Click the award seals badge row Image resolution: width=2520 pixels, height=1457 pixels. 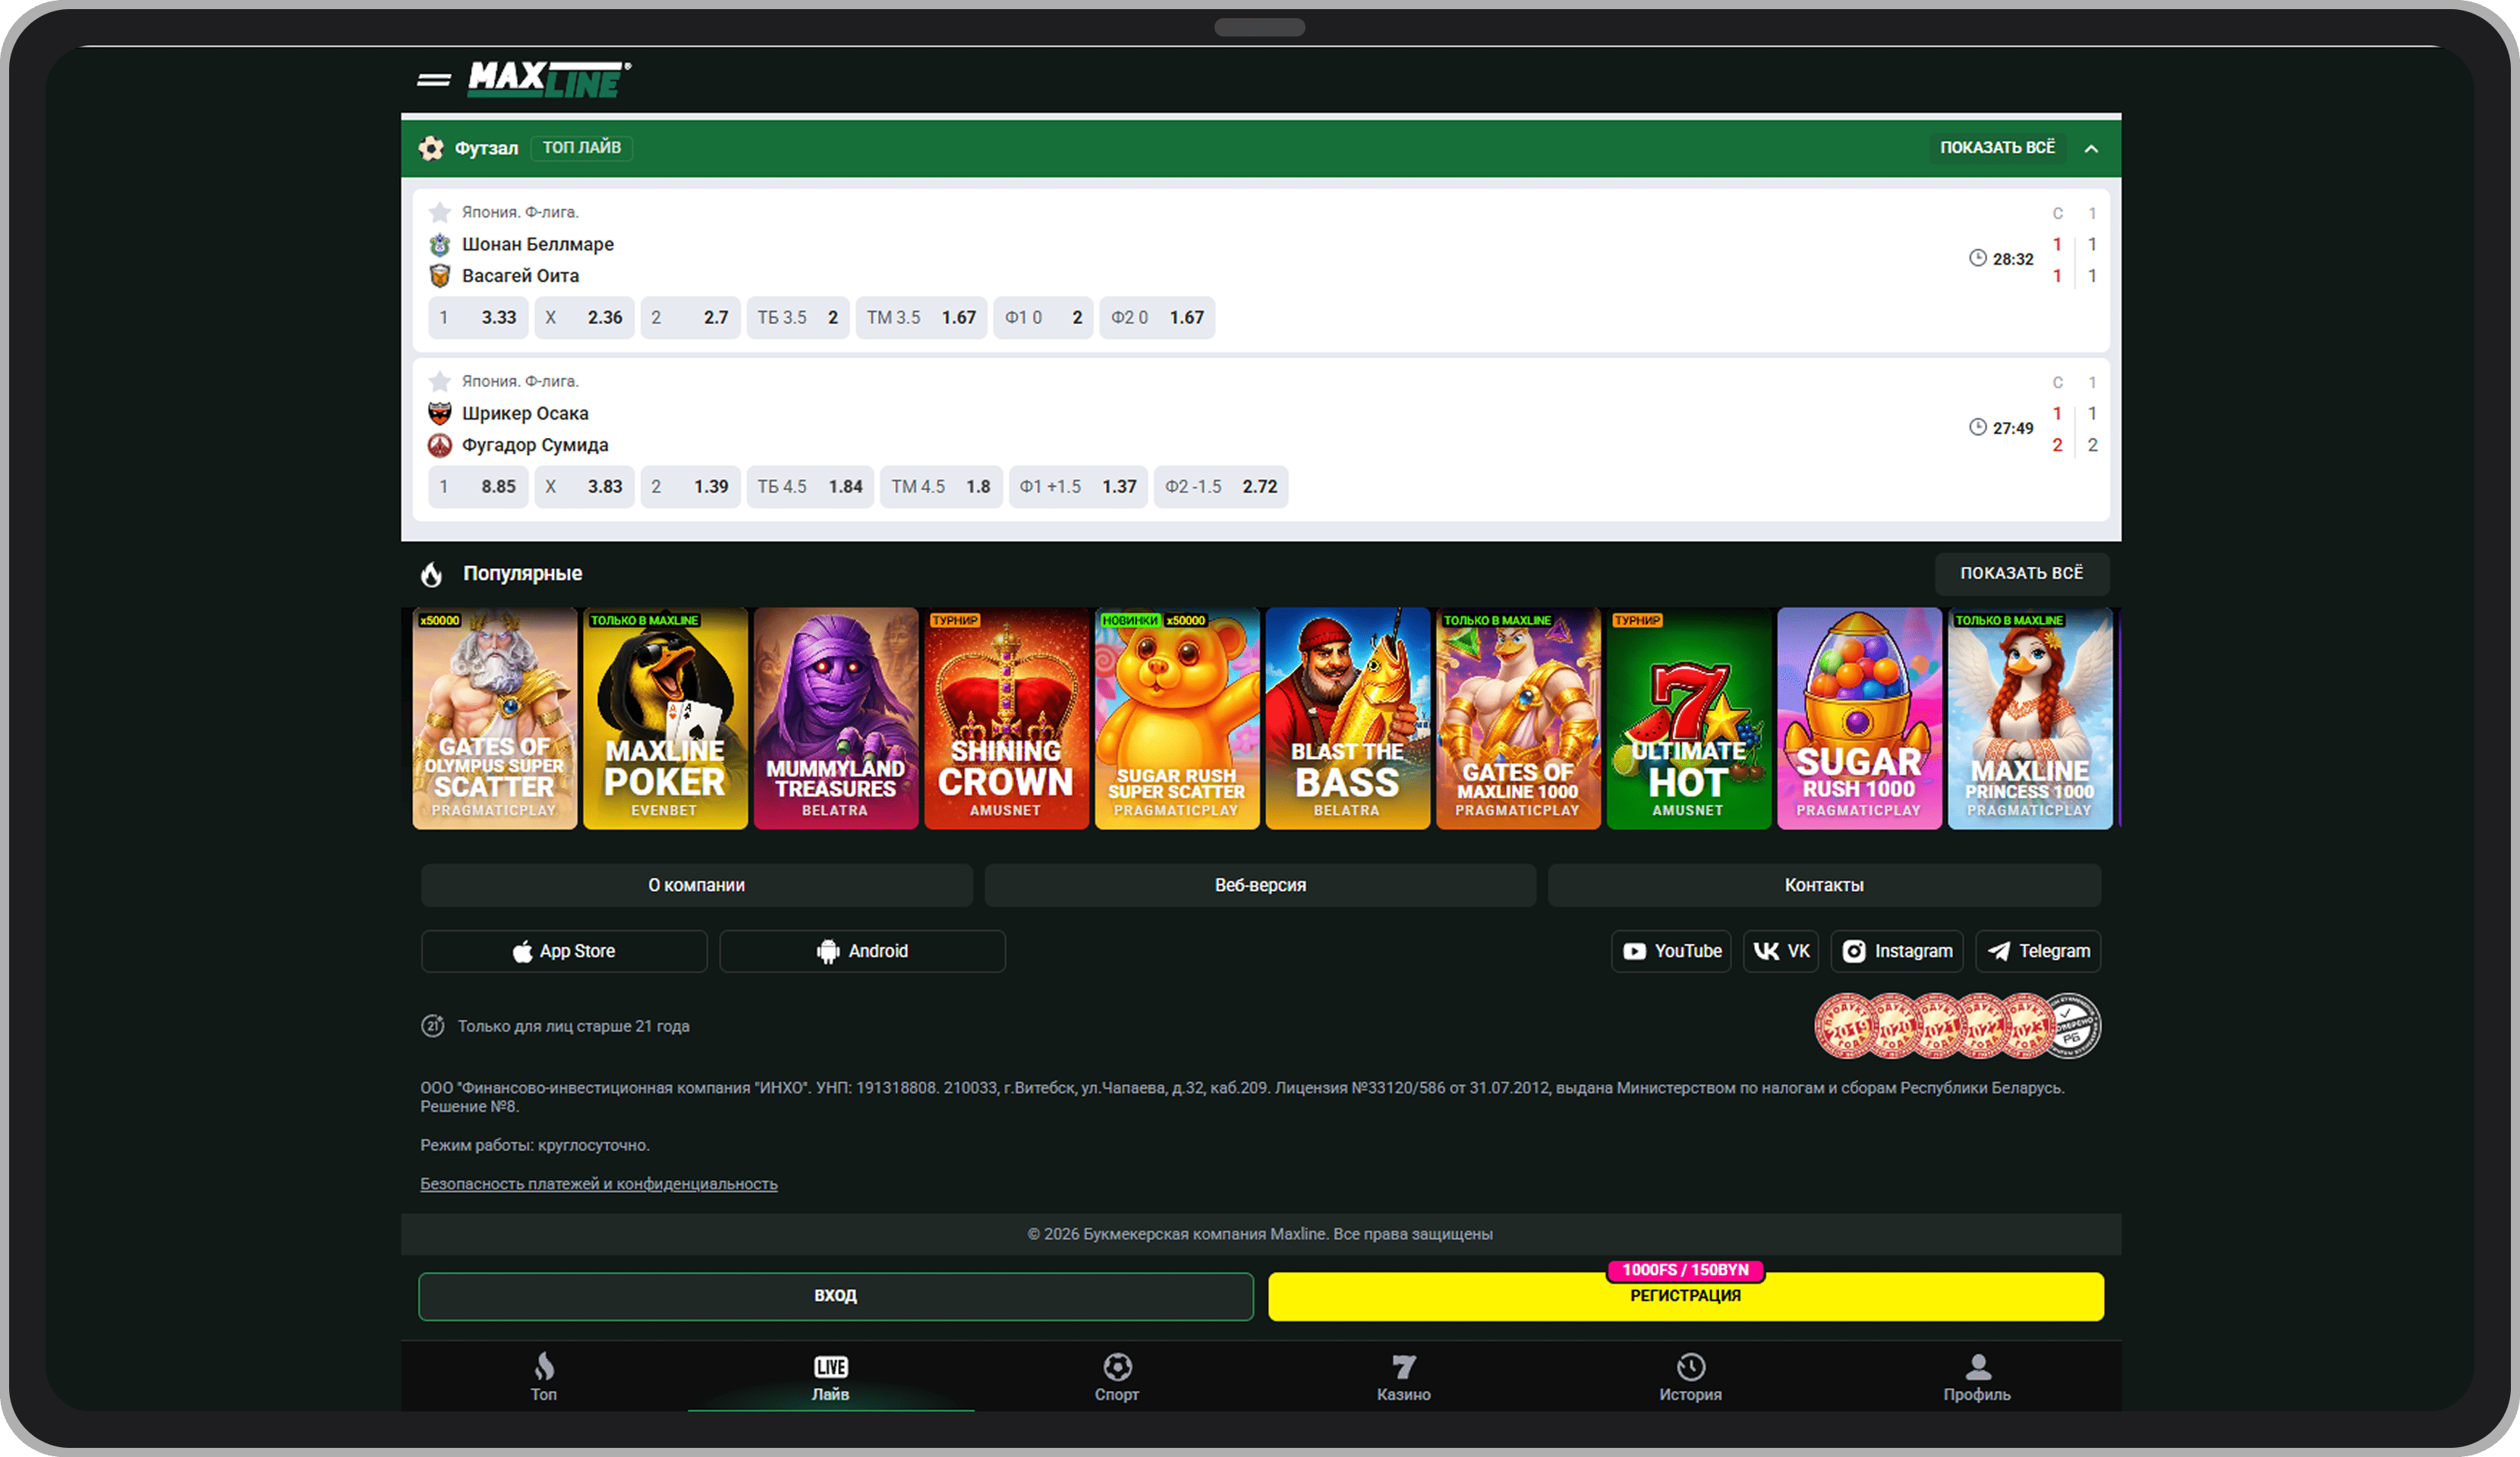coord(1958,1026)
